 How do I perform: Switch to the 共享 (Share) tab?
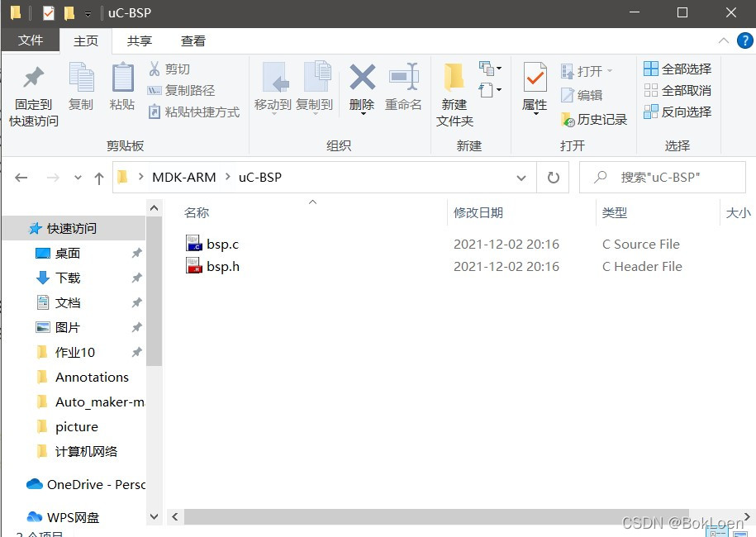pyautogui.click(x=139, y=40)
